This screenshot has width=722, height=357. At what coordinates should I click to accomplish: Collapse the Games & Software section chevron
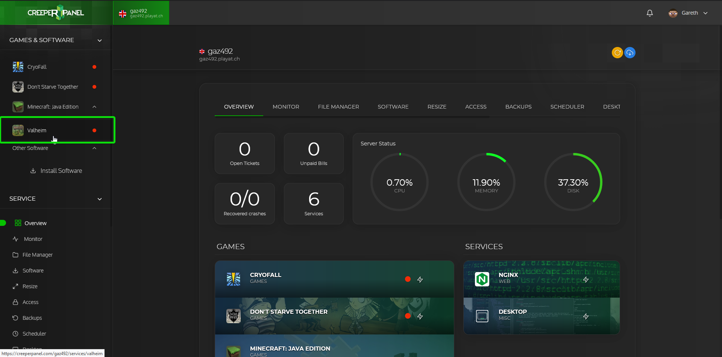(x=100, y=41)
